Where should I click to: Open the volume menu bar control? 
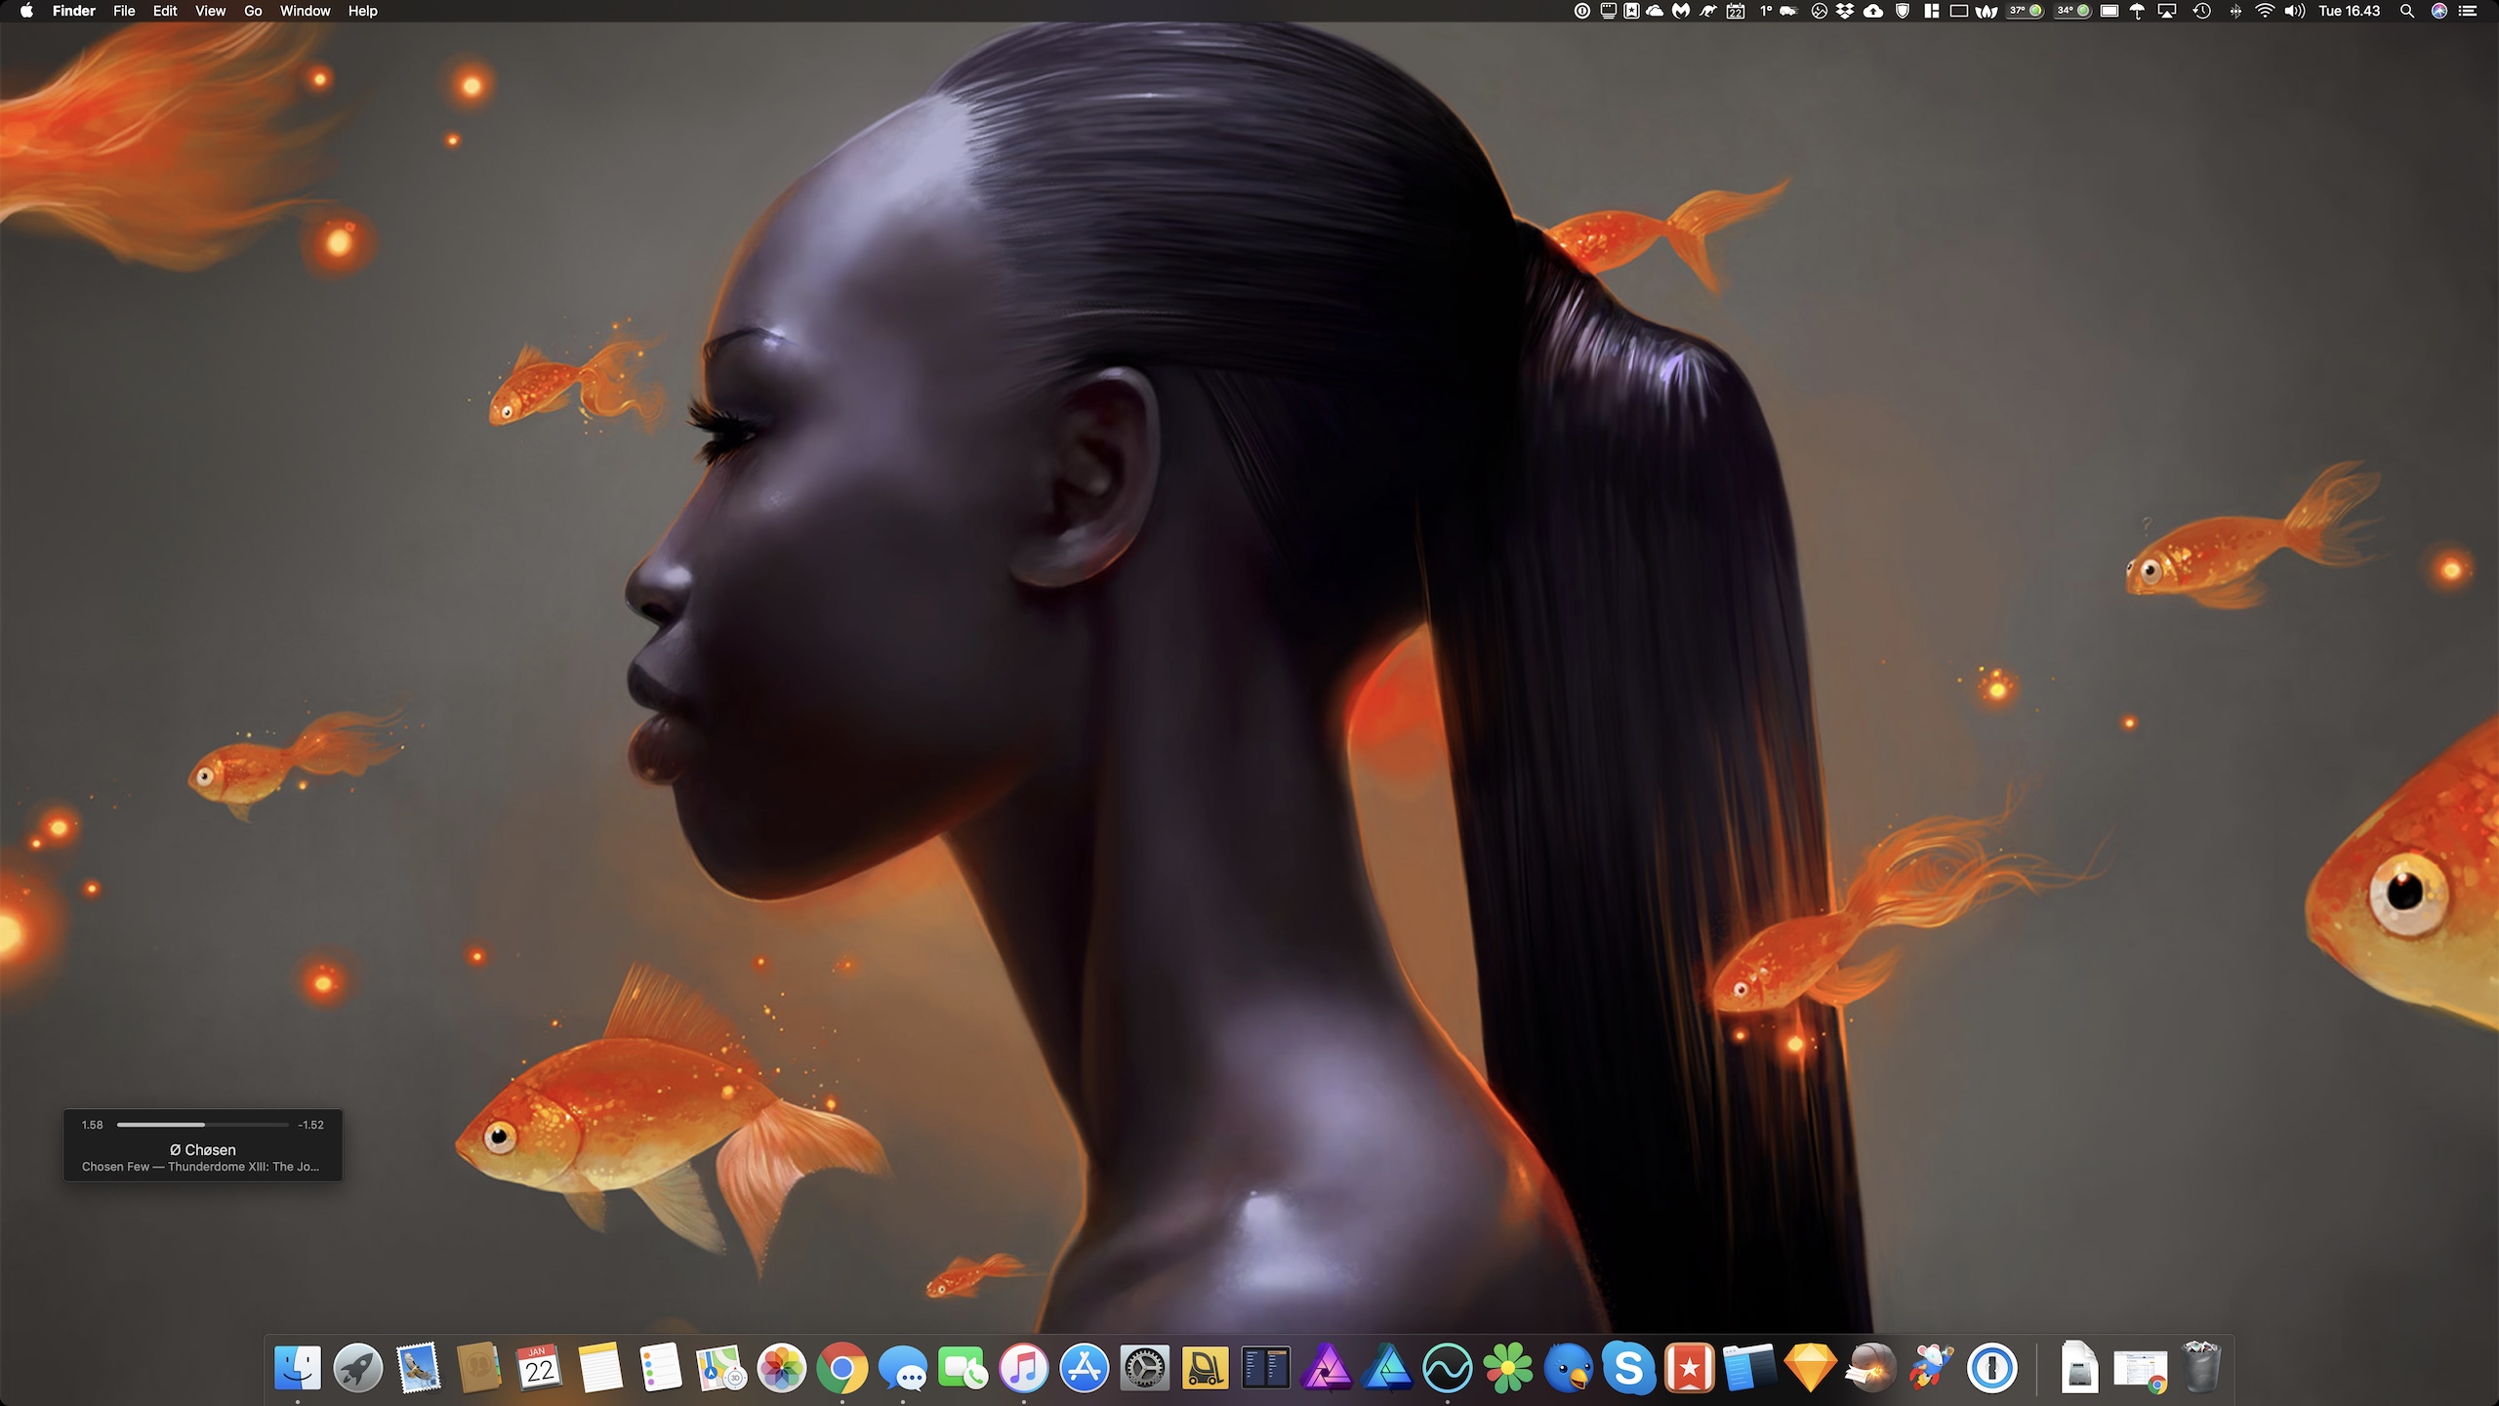[x=2294, y=11]
